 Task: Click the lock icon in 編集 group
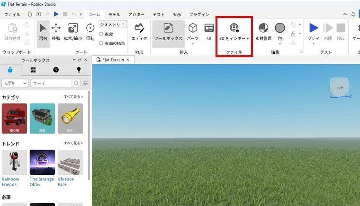(x=293, y=34)
